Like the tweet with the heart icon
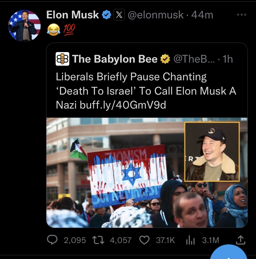 click(x=145, y=240)
